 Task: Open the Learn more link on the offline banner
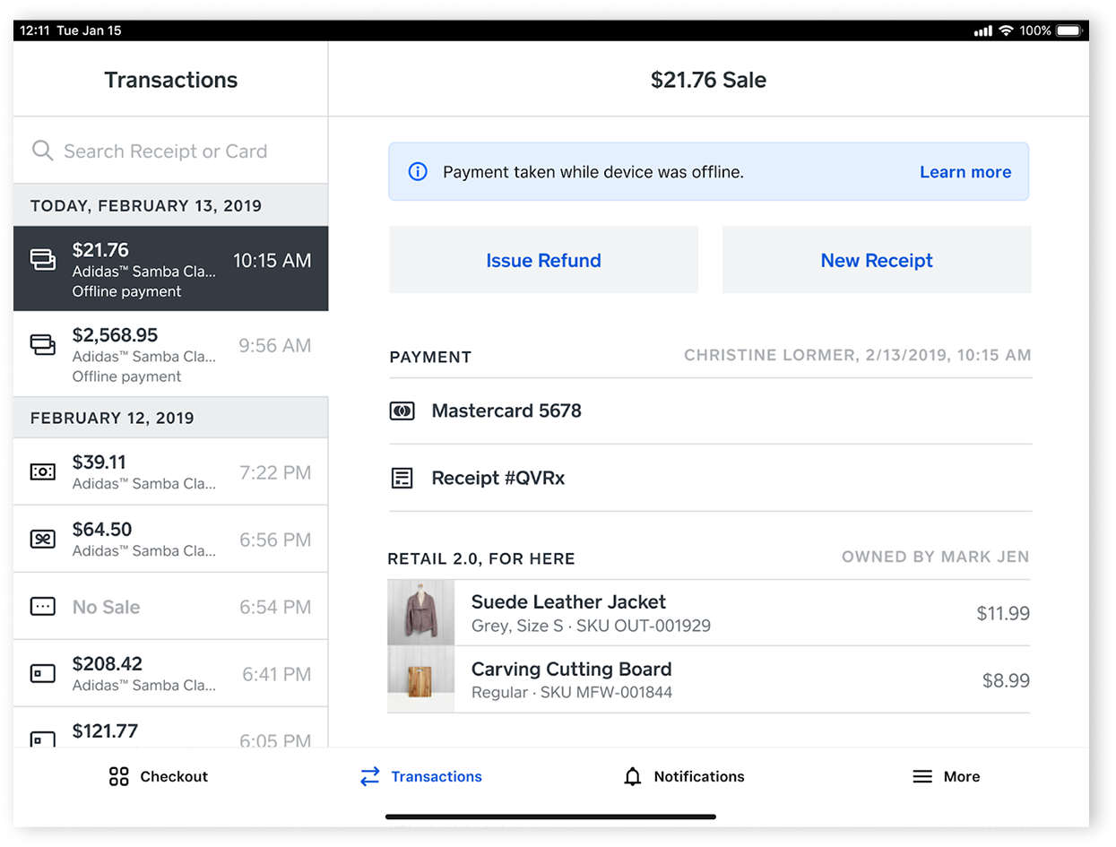pyautogui.click(x=965, y=171)
